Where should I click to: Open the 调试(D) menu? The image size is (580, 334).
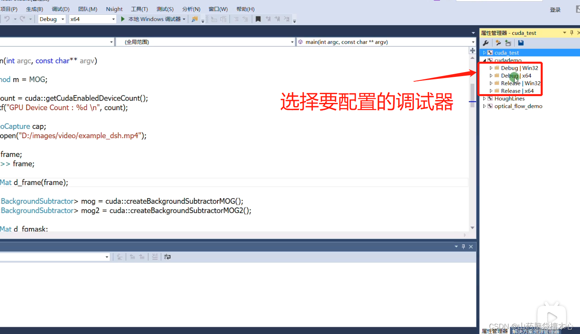pos(61,9)
